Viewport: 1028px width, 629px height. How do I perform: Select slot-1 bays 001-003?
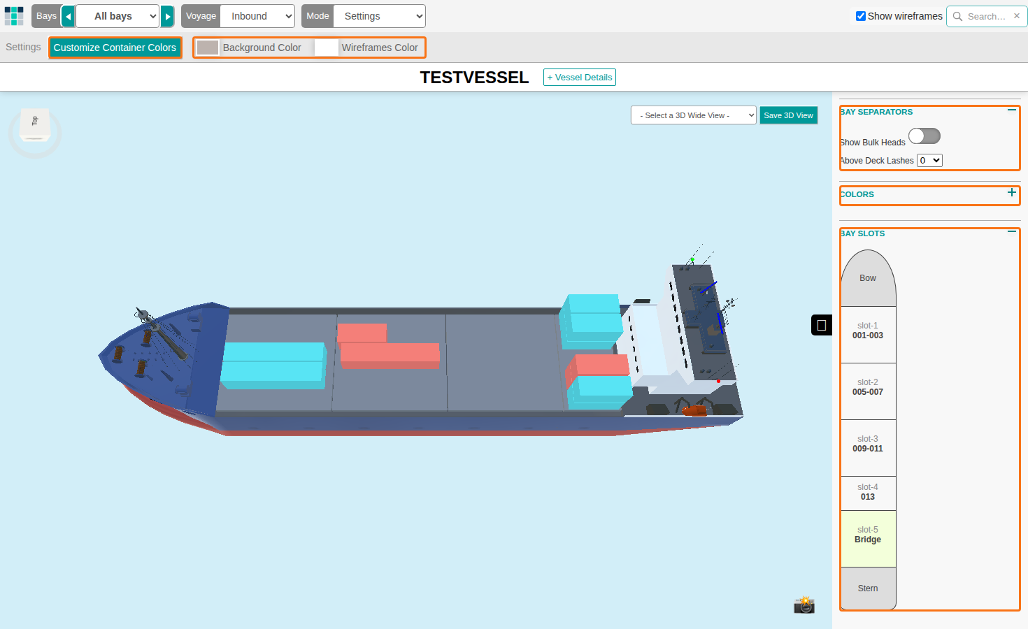[868, 335]
